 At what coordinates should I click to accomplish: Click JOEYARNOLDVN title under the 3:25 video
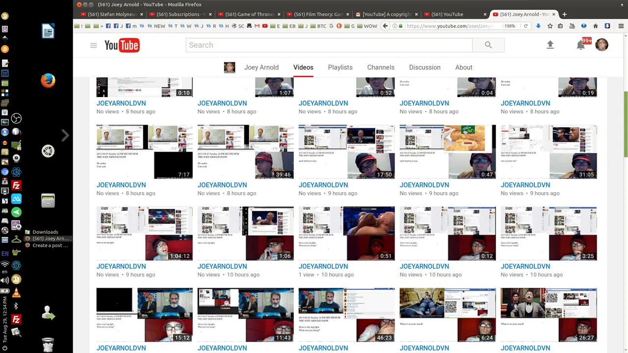pyautogui.click(x=525, y=266)
